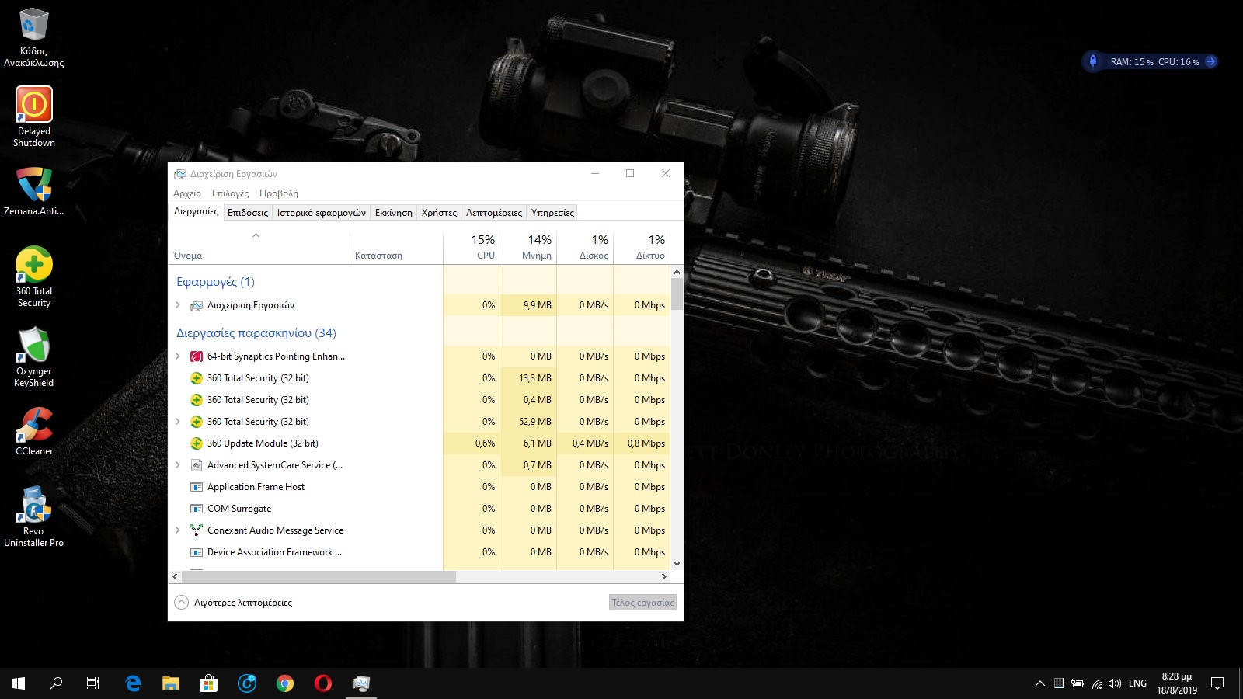Image resolution: width=1243 pixels, height=699 pixels.
Task: Expand the 64-bit Synaptics Pointing row
Action: tap(178, 356)
